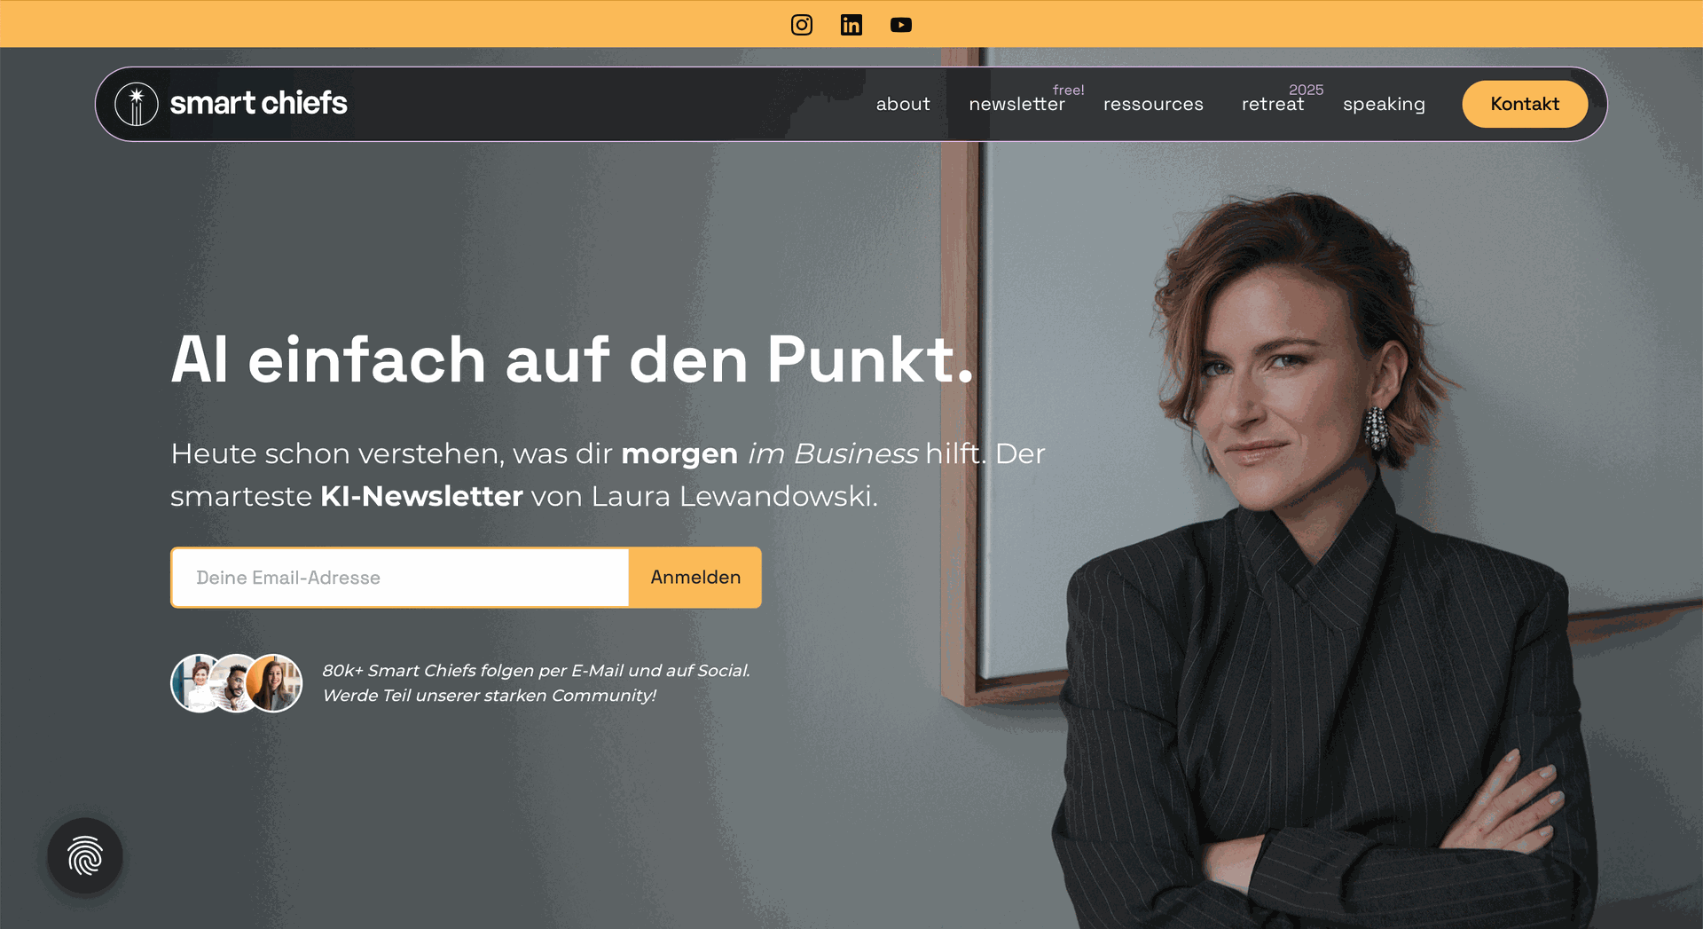Screen dimensions: 1703x929
Task: Click the first community avatar photo
Action: 197,683
